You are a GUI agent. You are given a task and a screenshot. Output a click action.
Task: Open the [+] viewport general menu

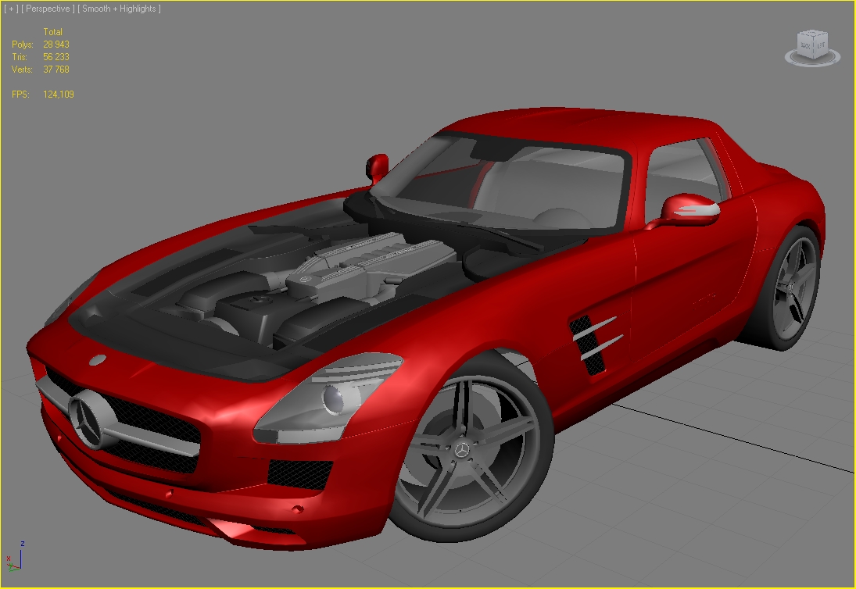(11, 9)
